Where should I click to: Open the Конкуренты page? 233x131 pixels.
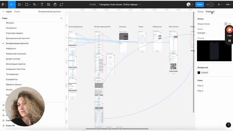point(11,28)
